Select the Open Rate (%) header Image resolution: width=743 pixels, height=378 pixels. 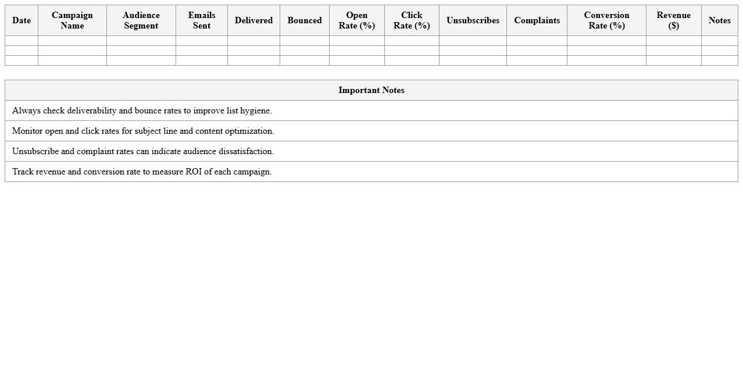click(x=356, y=20)
